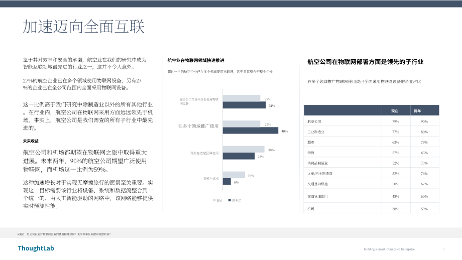This screenshot has width=462, height=260.
Task: Click the 38% cell in 机场 row
Action: [x=396, y=209]
